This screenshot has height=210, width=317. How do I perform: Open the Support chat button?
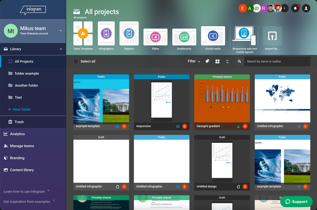coord(296,202)
